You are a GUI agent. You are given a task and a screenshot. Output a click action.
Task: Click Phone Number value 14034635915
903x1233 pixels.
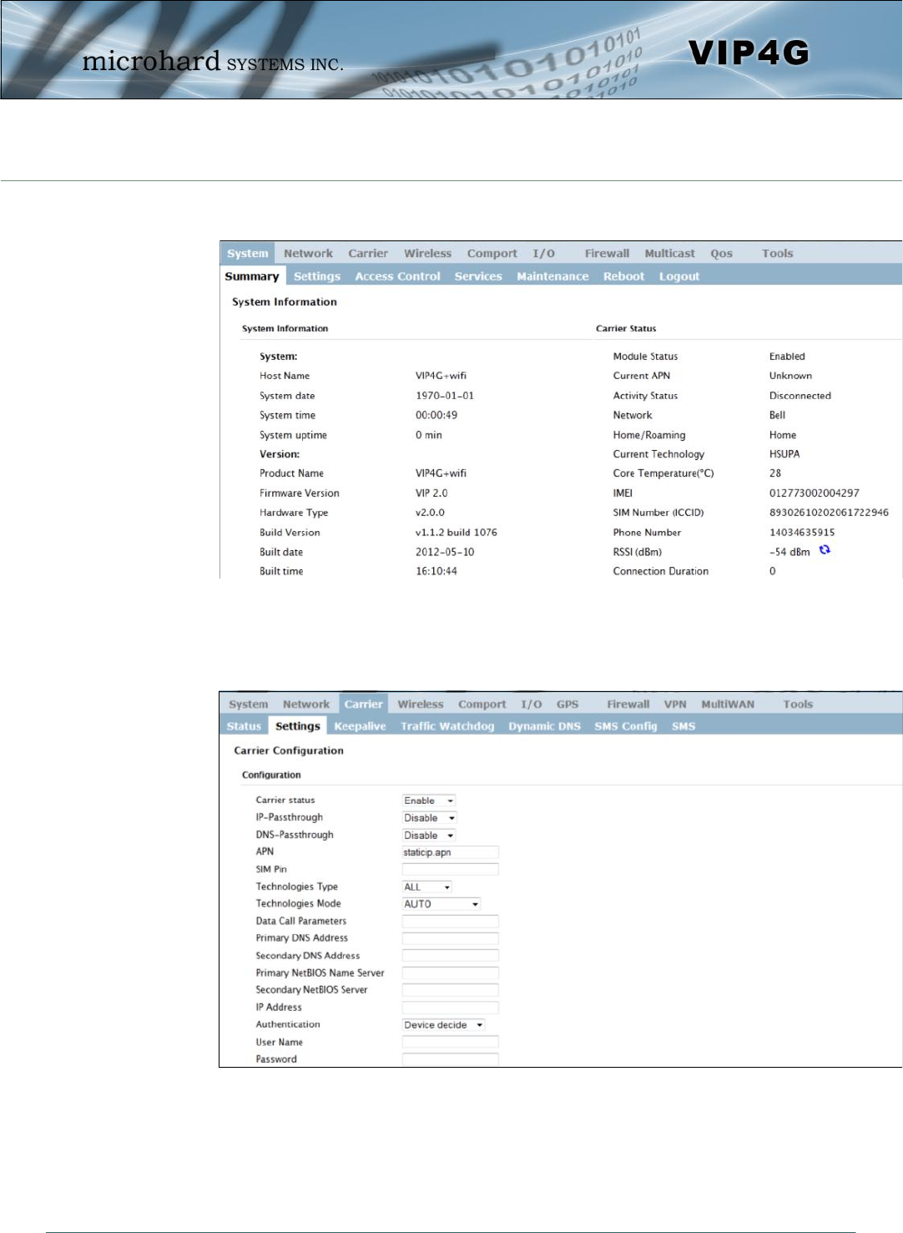pos(801,533)
